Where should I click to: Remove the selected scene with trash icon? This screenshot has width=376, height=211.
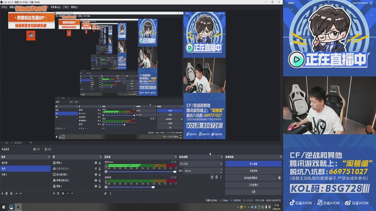[7, 193]
